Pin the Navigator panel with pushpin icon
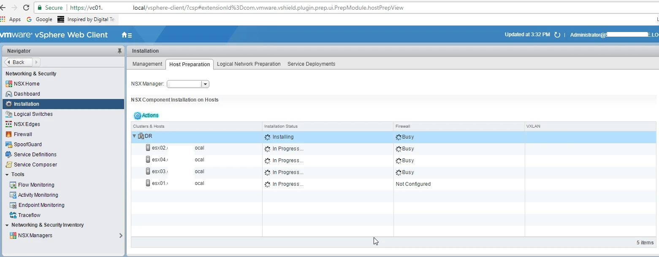Image resolution: width=659 pixels, height=257 pixels. [119, 51]
